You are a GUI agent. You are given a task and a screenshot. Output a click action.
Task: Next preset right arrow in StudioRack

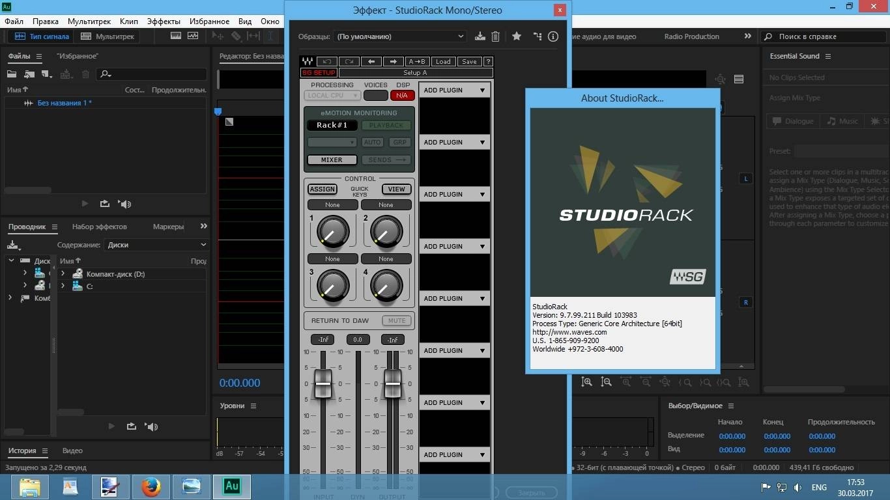(x=394, y=62)
